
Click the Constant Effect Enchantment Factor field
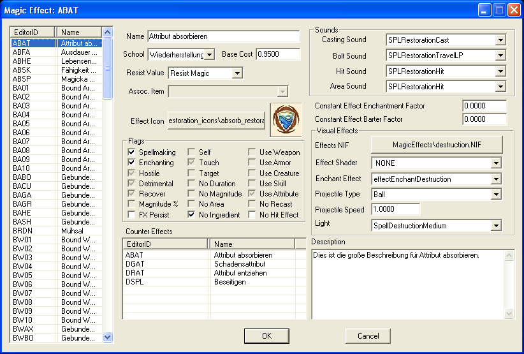pos(484,106)
